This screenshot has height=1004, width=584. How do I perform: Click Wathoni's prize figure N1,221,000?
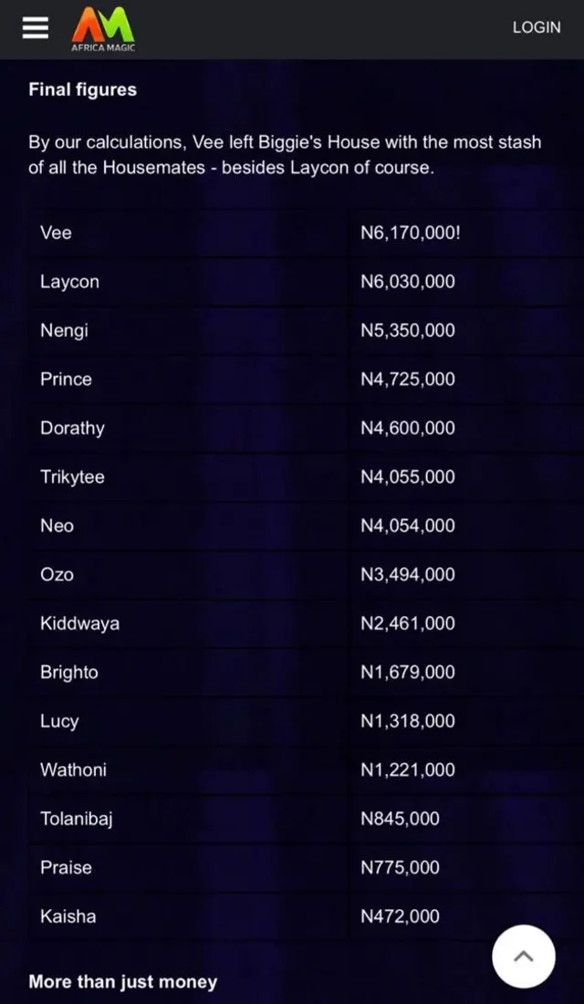[407, 769]
